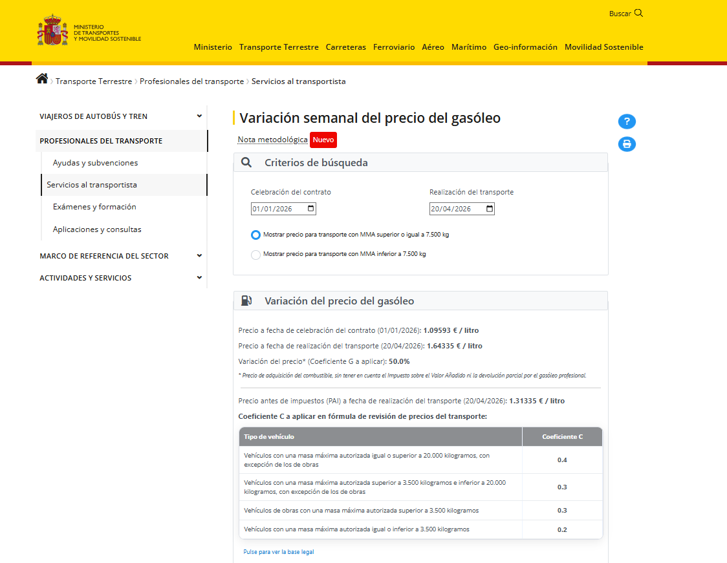Click the blue print page icon
Image resolution: width=727 pixels, height=563 pixels.
tap(627, 144)
